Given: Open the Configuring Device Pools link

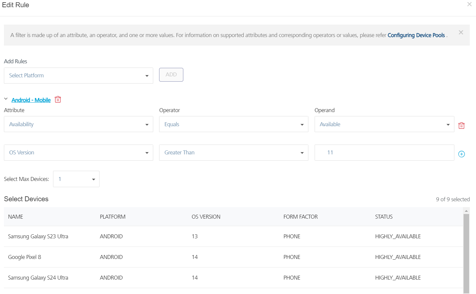Looking at the screenshot, I should pos(416,35).
